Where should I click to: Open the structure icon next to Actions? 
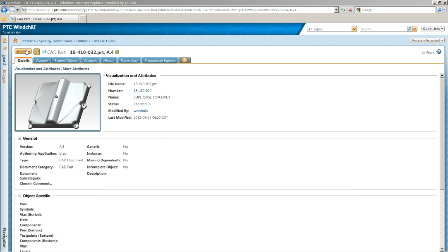click(36, 52)
